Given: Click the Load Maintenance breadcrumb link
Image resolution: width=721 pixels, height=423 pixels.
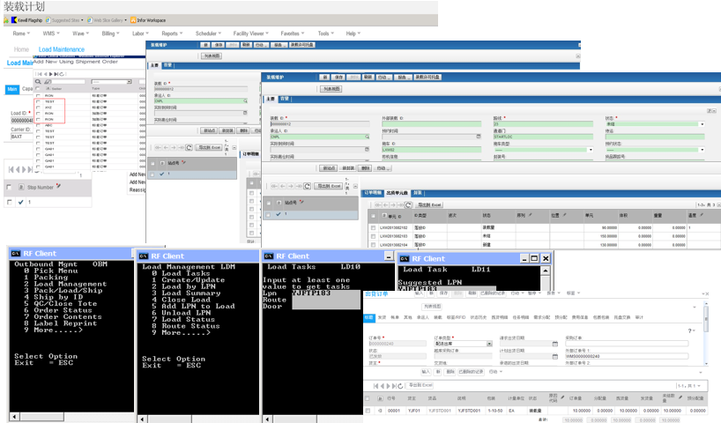Looking at the screenshot, I should click(62, 49).
